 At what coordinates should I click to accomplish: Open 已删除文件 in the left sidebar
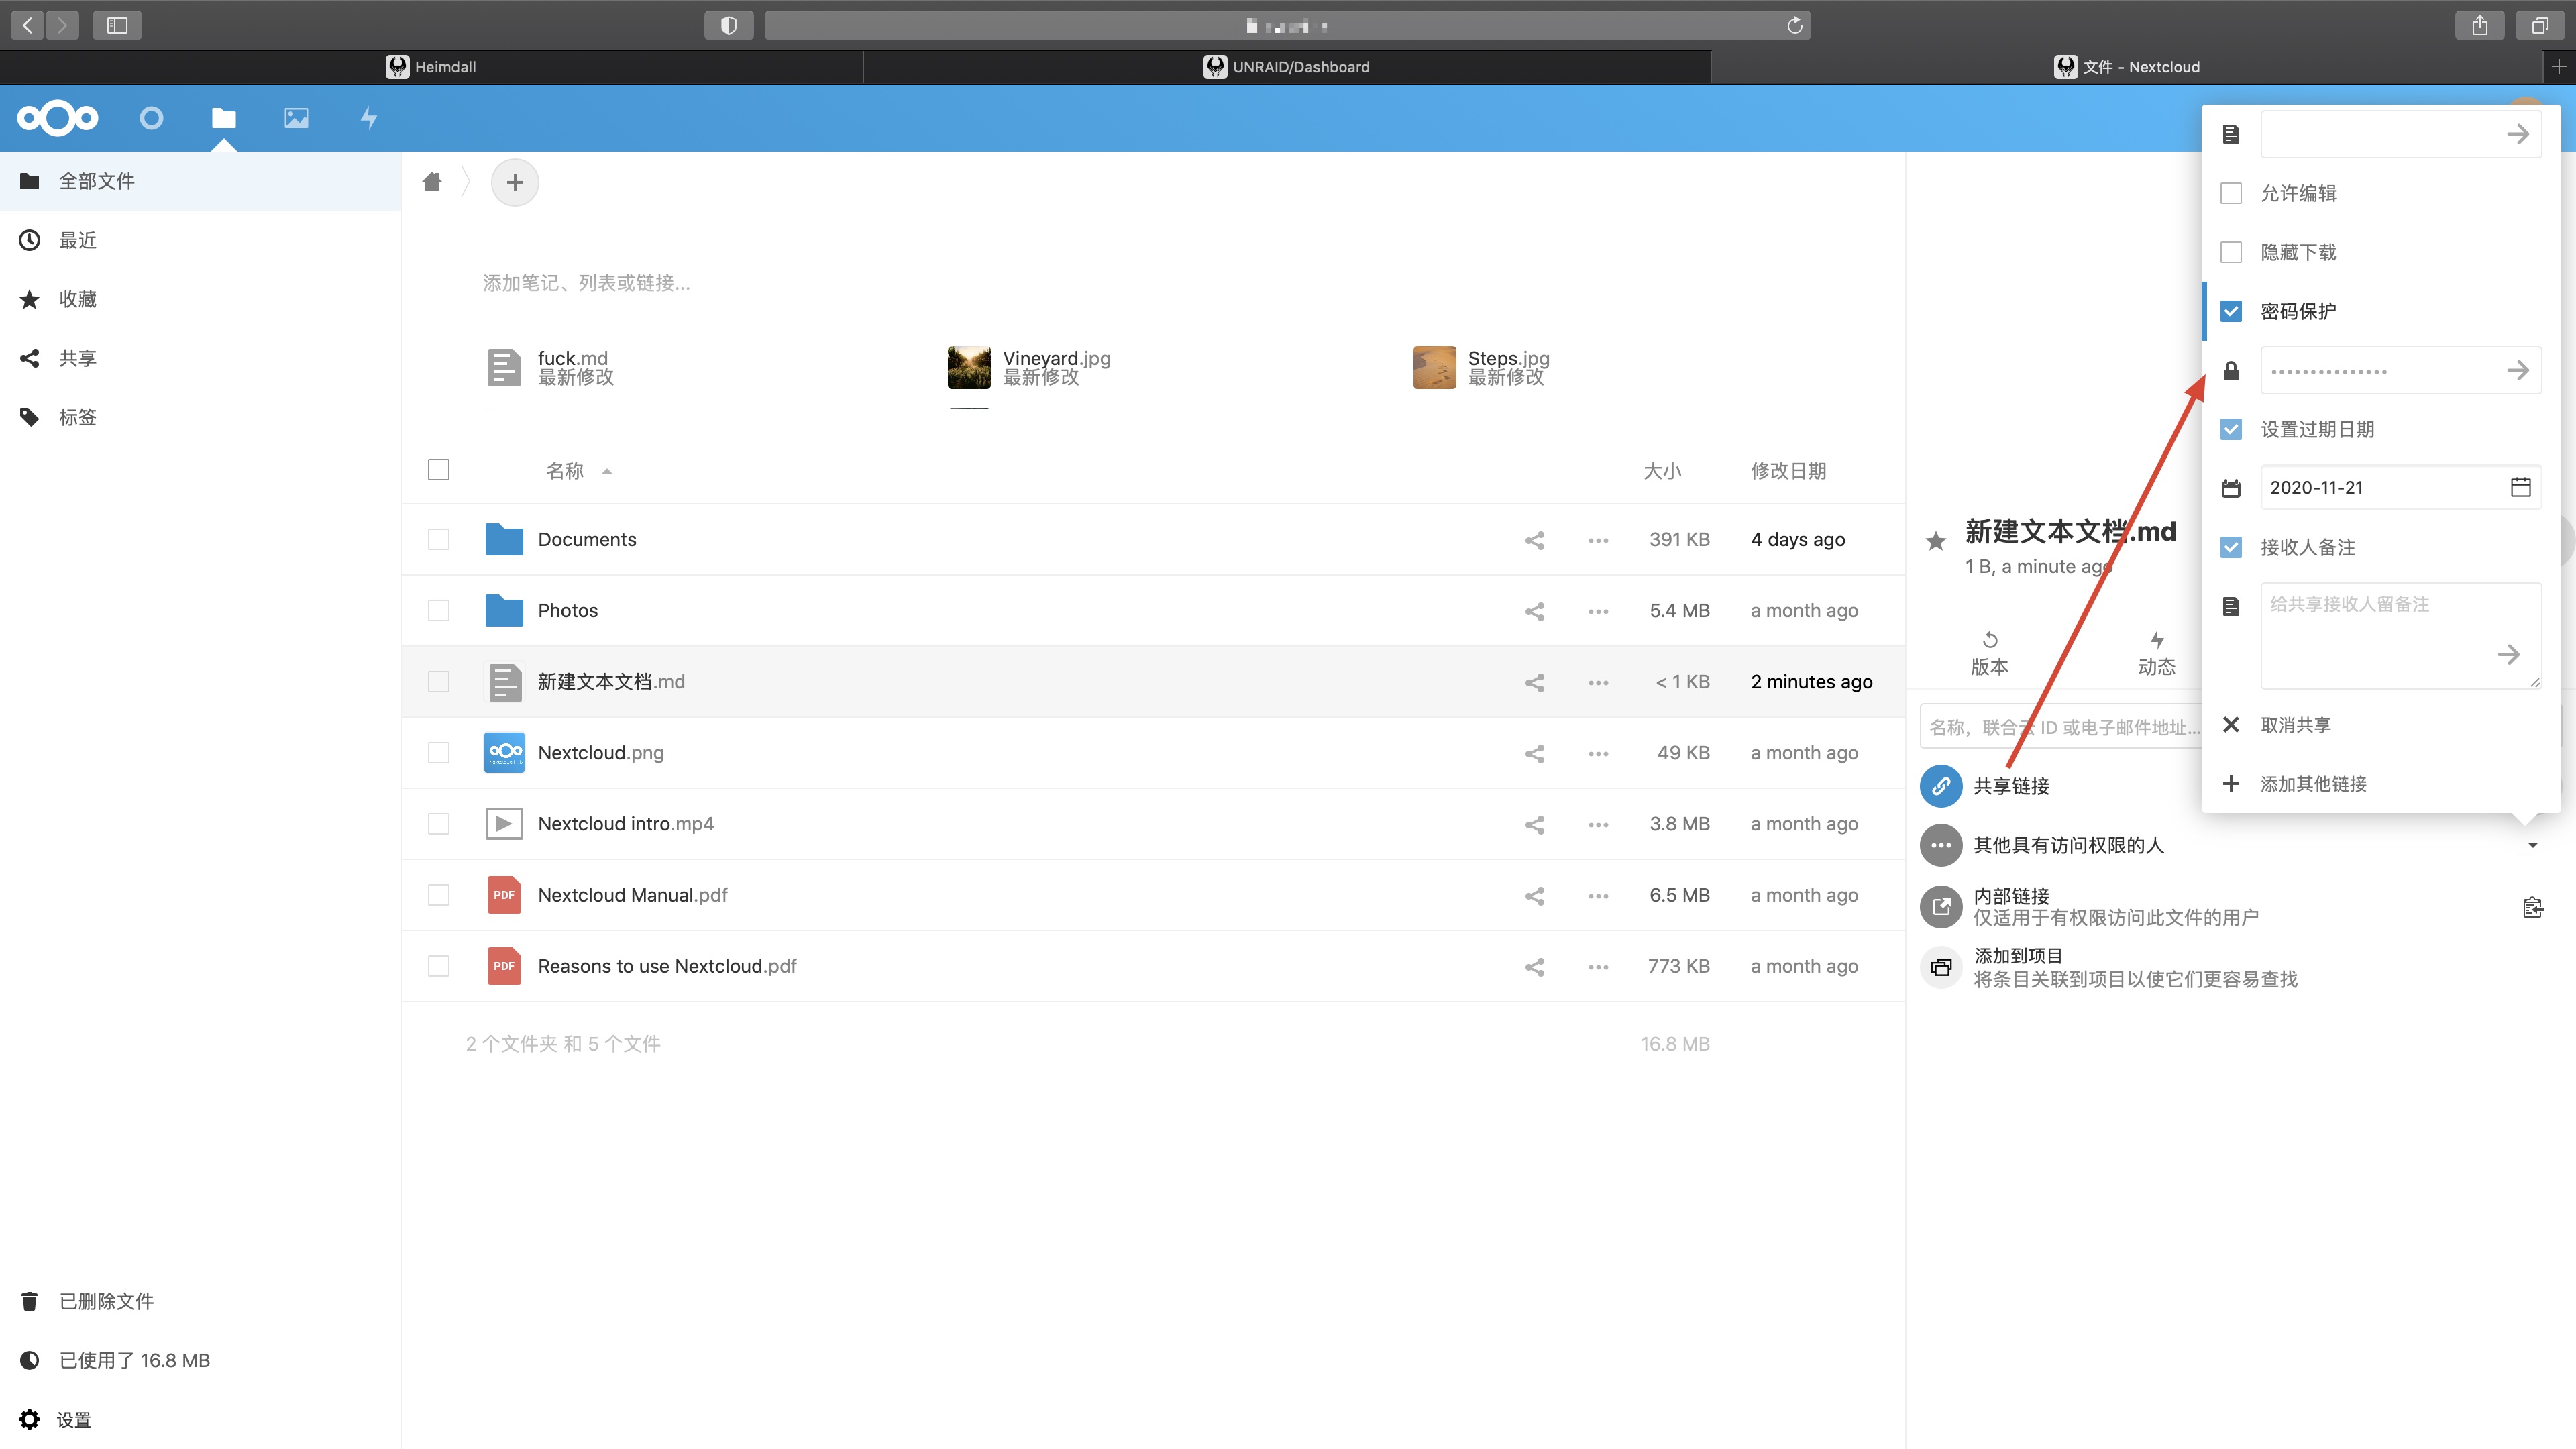(106, 1301)
